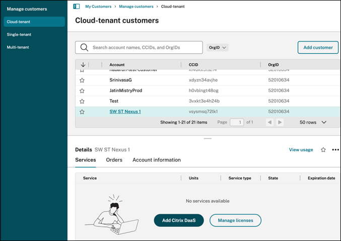Click the sidebar collapse panel icon

point(77,7)
